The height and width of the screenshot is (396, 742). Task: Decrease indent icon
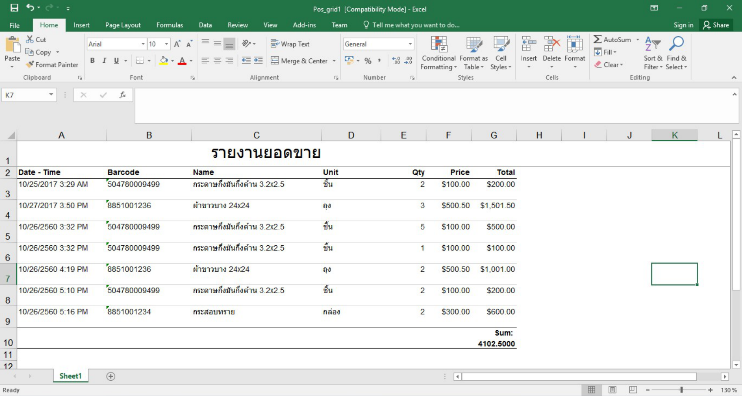(246, 61)
